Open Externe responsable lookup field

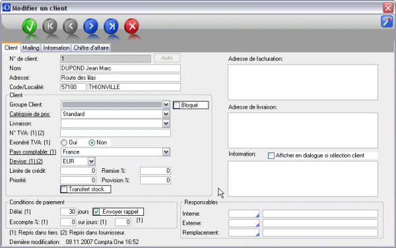(x=244, y=223)
